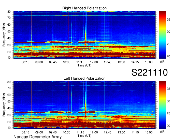The image size is (173, 140).
Task: Click Frequency (MHz) axis label of Right Handed plot
Action: (x=4, y=35)
